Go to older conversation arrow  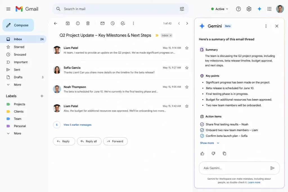[187, 23]
